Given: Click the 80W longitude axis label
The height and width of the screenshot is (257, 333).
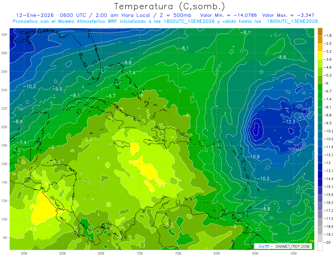Looking at the screenshot, I should pos(101,253).
